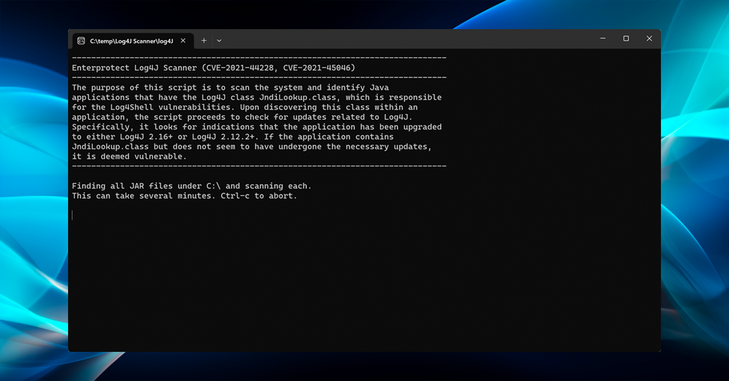Image resolution: width=729 pixels, height=381 pixels.
Task: Click the text 'Ctrl-c to abort.'
Action: (x=259, y=196)
